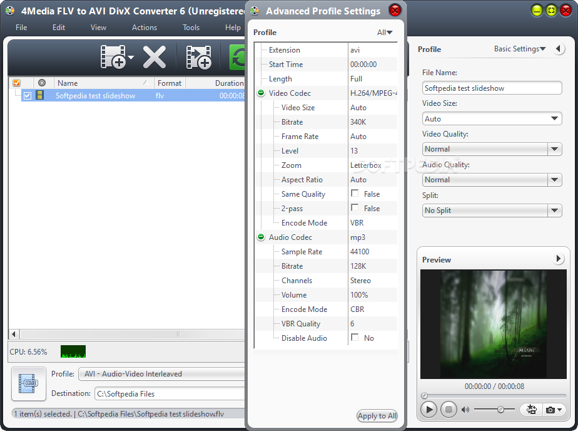The height and width of the screenshot is (431, 578).
Task: Click the Zoom value Letterbox
Action: pos(366,165)
